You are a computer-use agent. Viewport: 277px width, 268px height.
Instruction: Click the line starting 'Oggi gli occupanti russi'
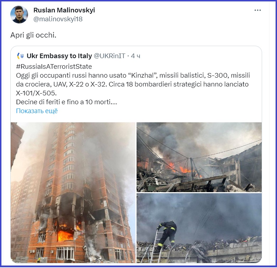(133, 76)
